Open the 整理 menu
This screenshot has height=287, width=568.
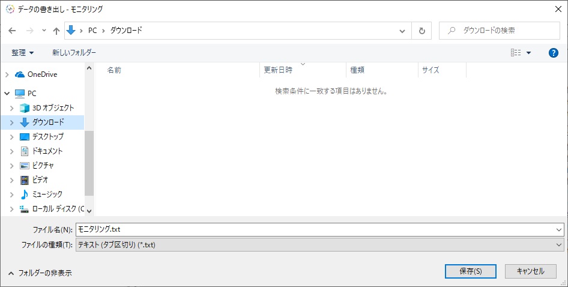pyautogui.click(x=22, y=53)
